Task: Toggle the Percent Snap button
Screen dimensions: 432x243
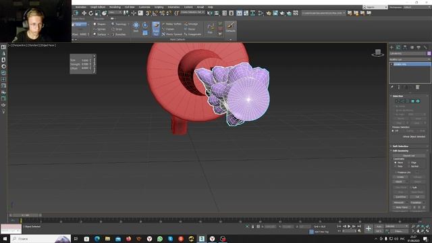Action: coord(162,13)
